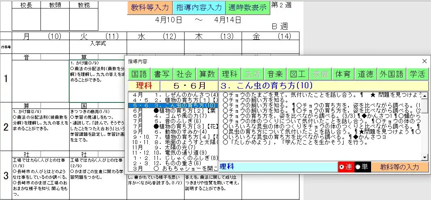Click the 月 (10) day header
431x200 pixels.
(41, 36)
